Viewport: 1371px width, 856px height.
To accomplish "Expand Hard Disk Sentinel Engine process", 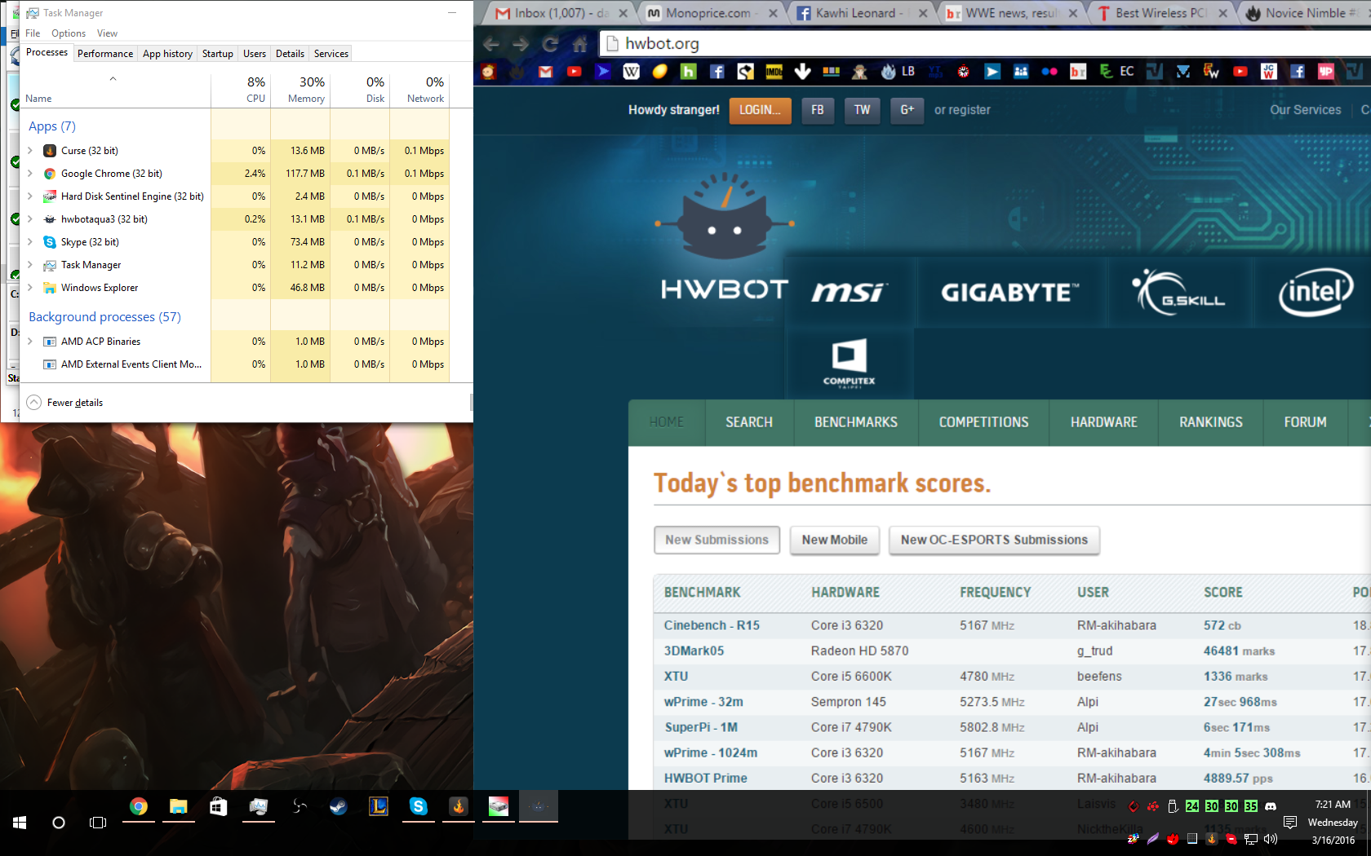I will (x=30, y=196).
